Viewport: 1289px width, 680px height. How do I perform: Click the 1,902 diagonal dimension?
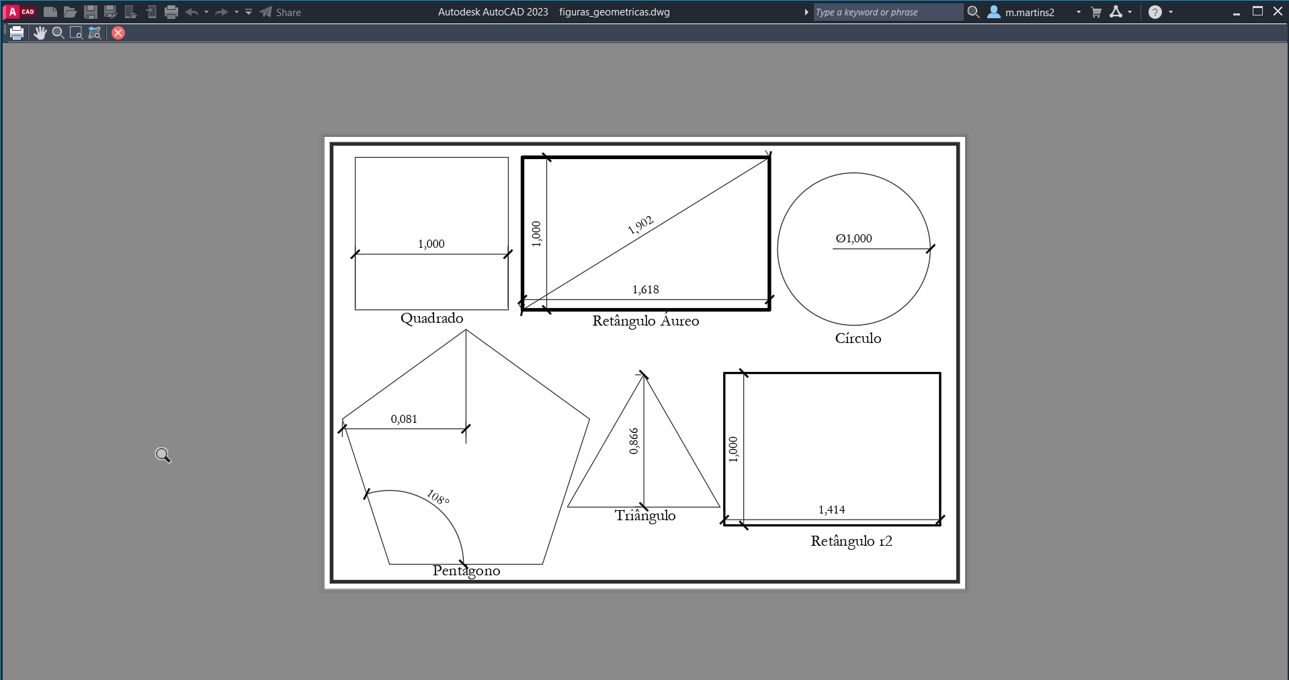click(x=640, y=225)
